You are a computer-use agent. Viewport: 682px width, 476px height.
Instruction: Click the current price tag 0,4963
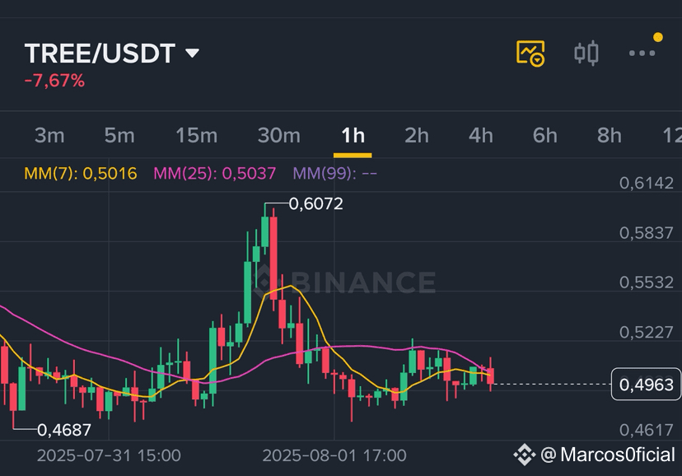tap(646, 385)
